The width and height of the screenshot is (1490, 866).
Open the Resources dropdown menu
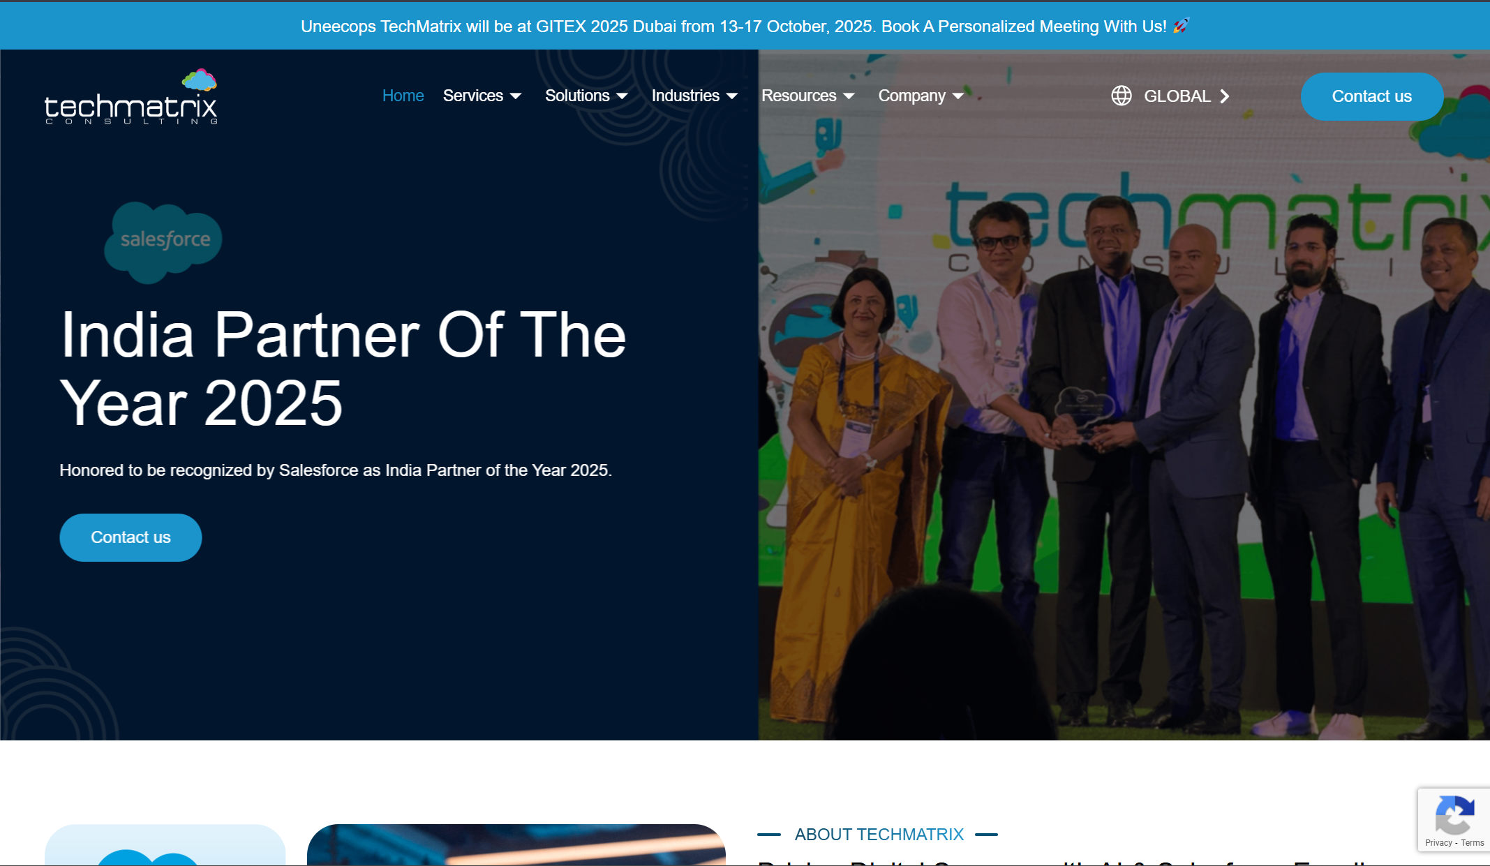click(x=798, y=96)
